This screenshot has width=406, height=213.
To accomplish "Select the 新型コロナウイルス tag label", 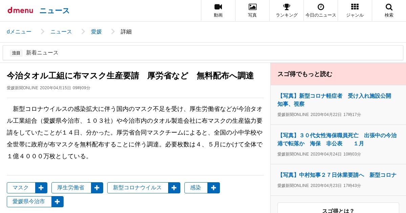I will 138,188.
